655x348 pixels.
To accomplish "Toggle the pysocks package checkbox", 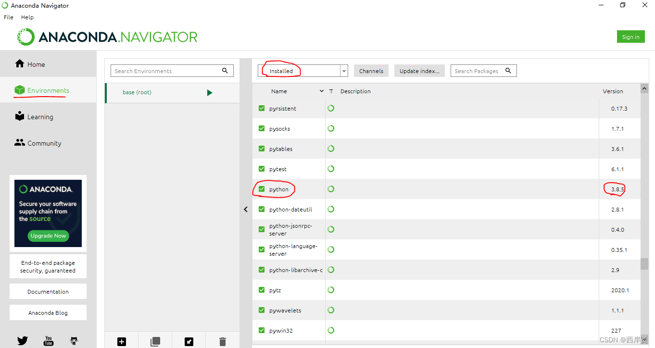I will (x=262, y=128).
